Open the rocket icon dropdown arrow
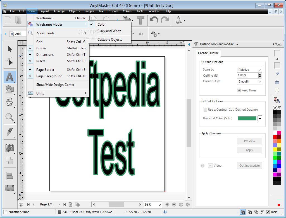This screenshot has width=286, height=218. tap(184, 20)
